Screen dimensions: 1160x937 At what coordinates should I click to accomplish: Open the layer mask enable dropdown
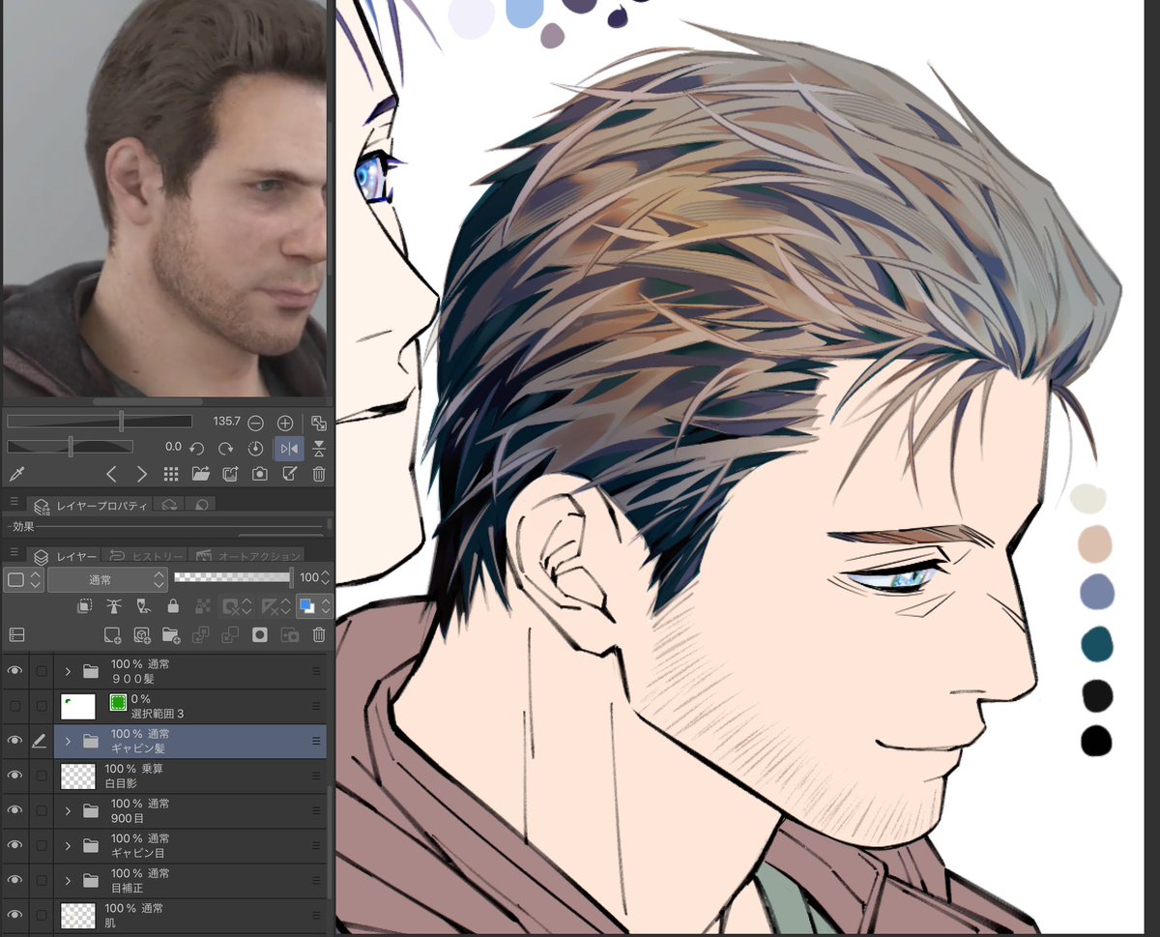pyautogui.click(x=237, y=606)
